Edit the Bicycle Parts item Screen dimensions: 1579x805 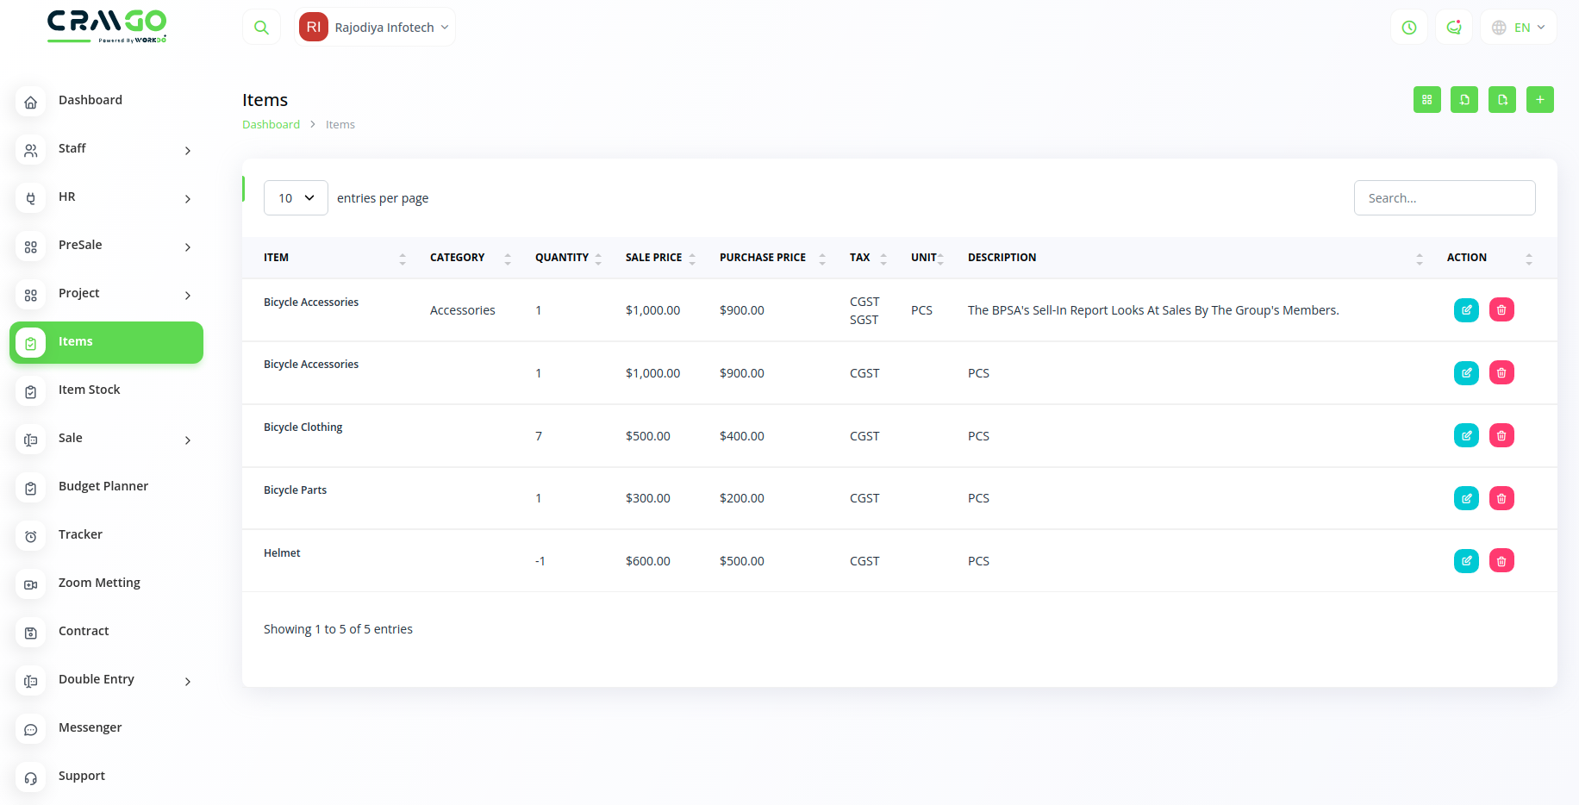[x=1466, y=498]
